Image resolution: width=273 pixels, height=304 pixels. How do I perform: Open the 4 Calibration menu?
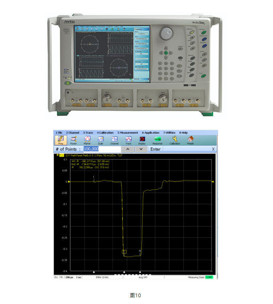coord(105,132)
